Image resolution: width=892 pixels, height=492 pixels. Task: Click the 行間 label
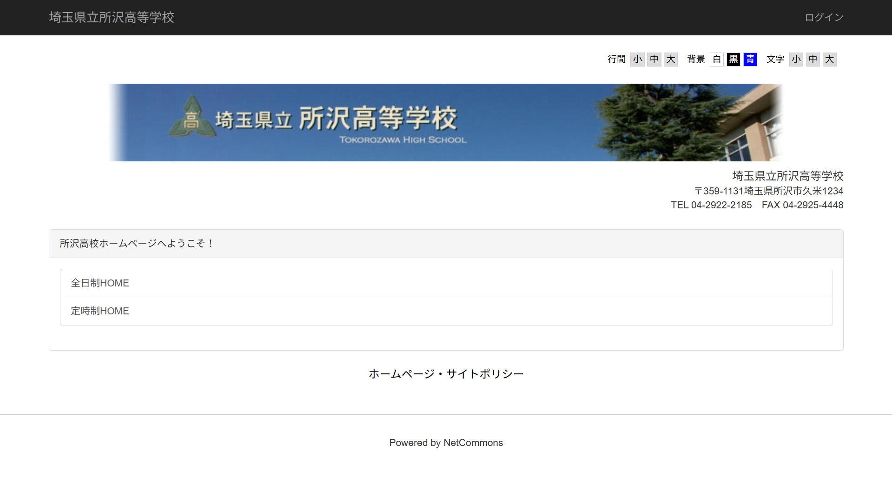tap(617, 59)
